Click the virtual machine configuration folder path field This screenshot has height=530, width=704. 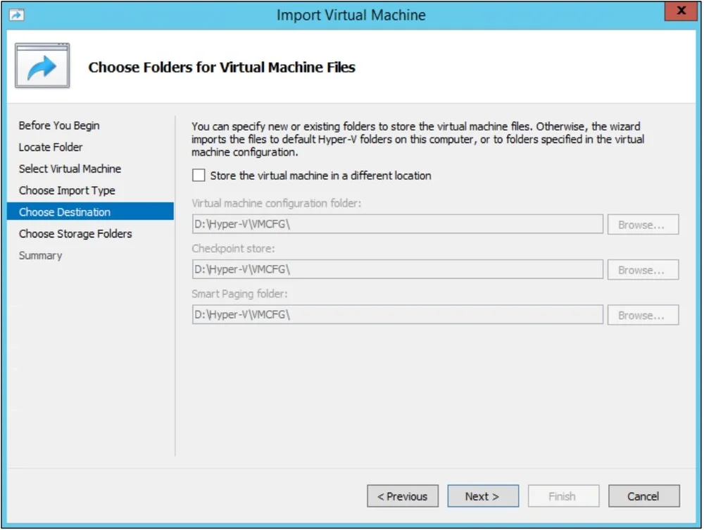pyautogui.click(x=398, y=224)
